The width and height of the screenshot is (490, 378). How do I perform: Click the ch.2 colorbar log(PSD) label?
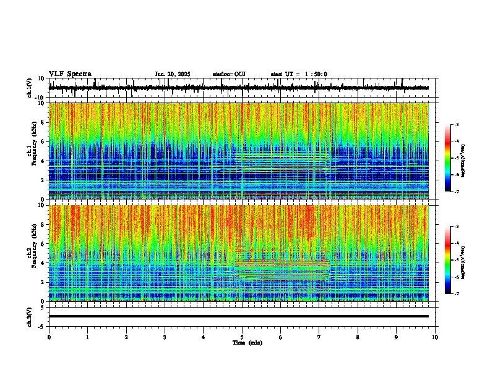point(463,262)
